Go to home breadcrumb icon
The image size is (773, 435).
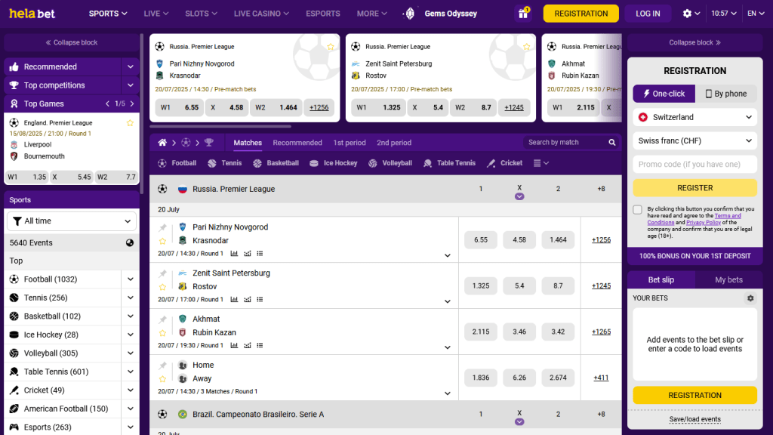point(162,143)
